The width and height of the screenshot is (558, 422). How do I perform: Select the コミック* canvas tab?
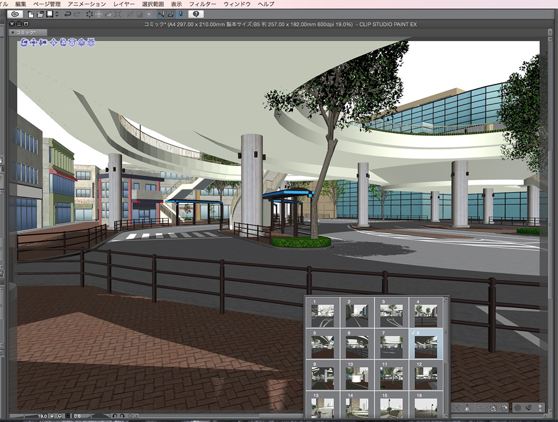[28, 32]
